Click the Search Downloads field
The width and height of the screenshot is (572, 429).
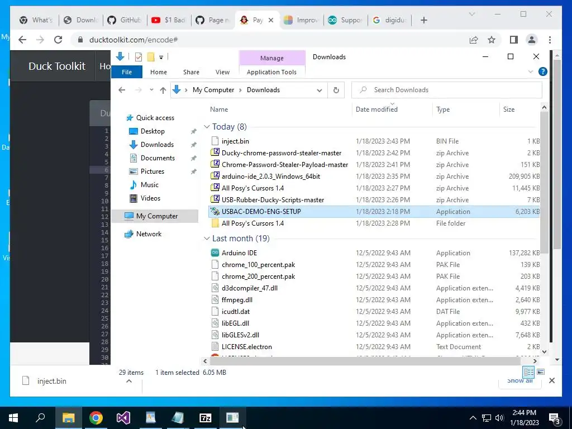pos(446,90)
